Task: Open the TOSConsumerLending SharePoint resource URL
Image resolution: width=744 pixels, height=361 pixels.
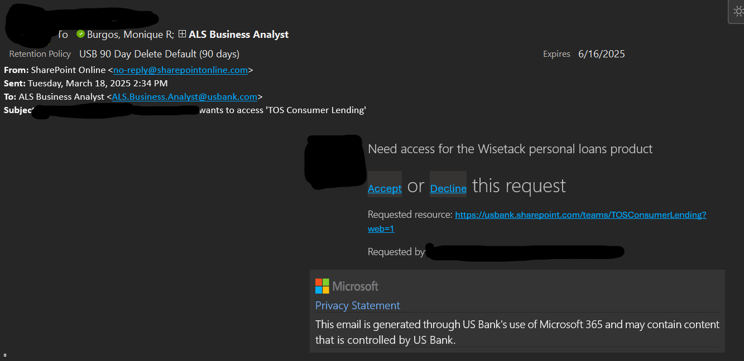Action: (537, 221)
